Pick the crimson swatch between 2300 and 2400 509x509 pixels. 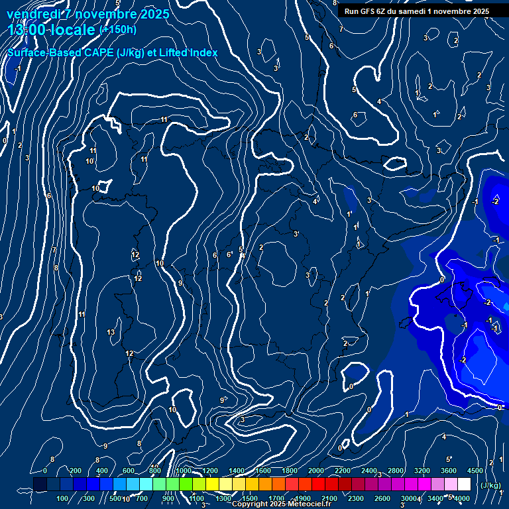coord(358,484)
